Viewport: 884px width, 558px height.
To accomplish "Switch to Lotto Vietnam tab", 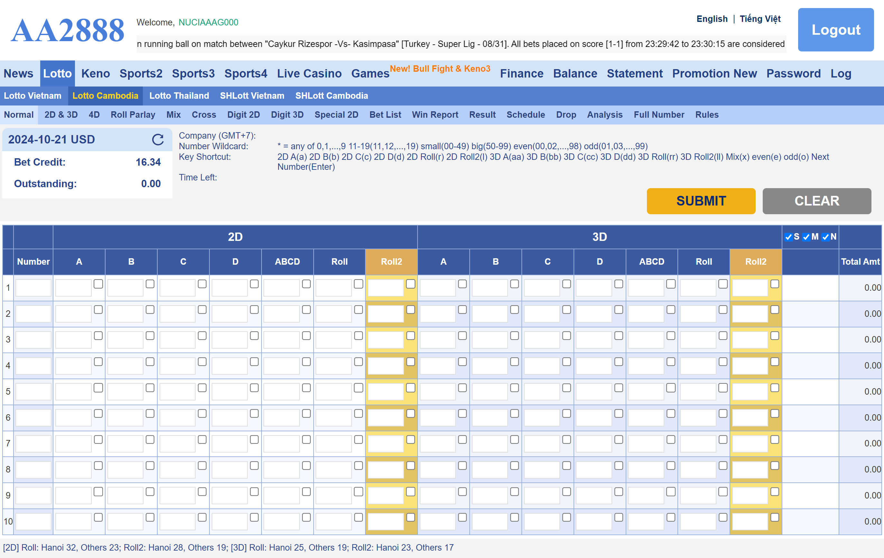I will point(32,96).
